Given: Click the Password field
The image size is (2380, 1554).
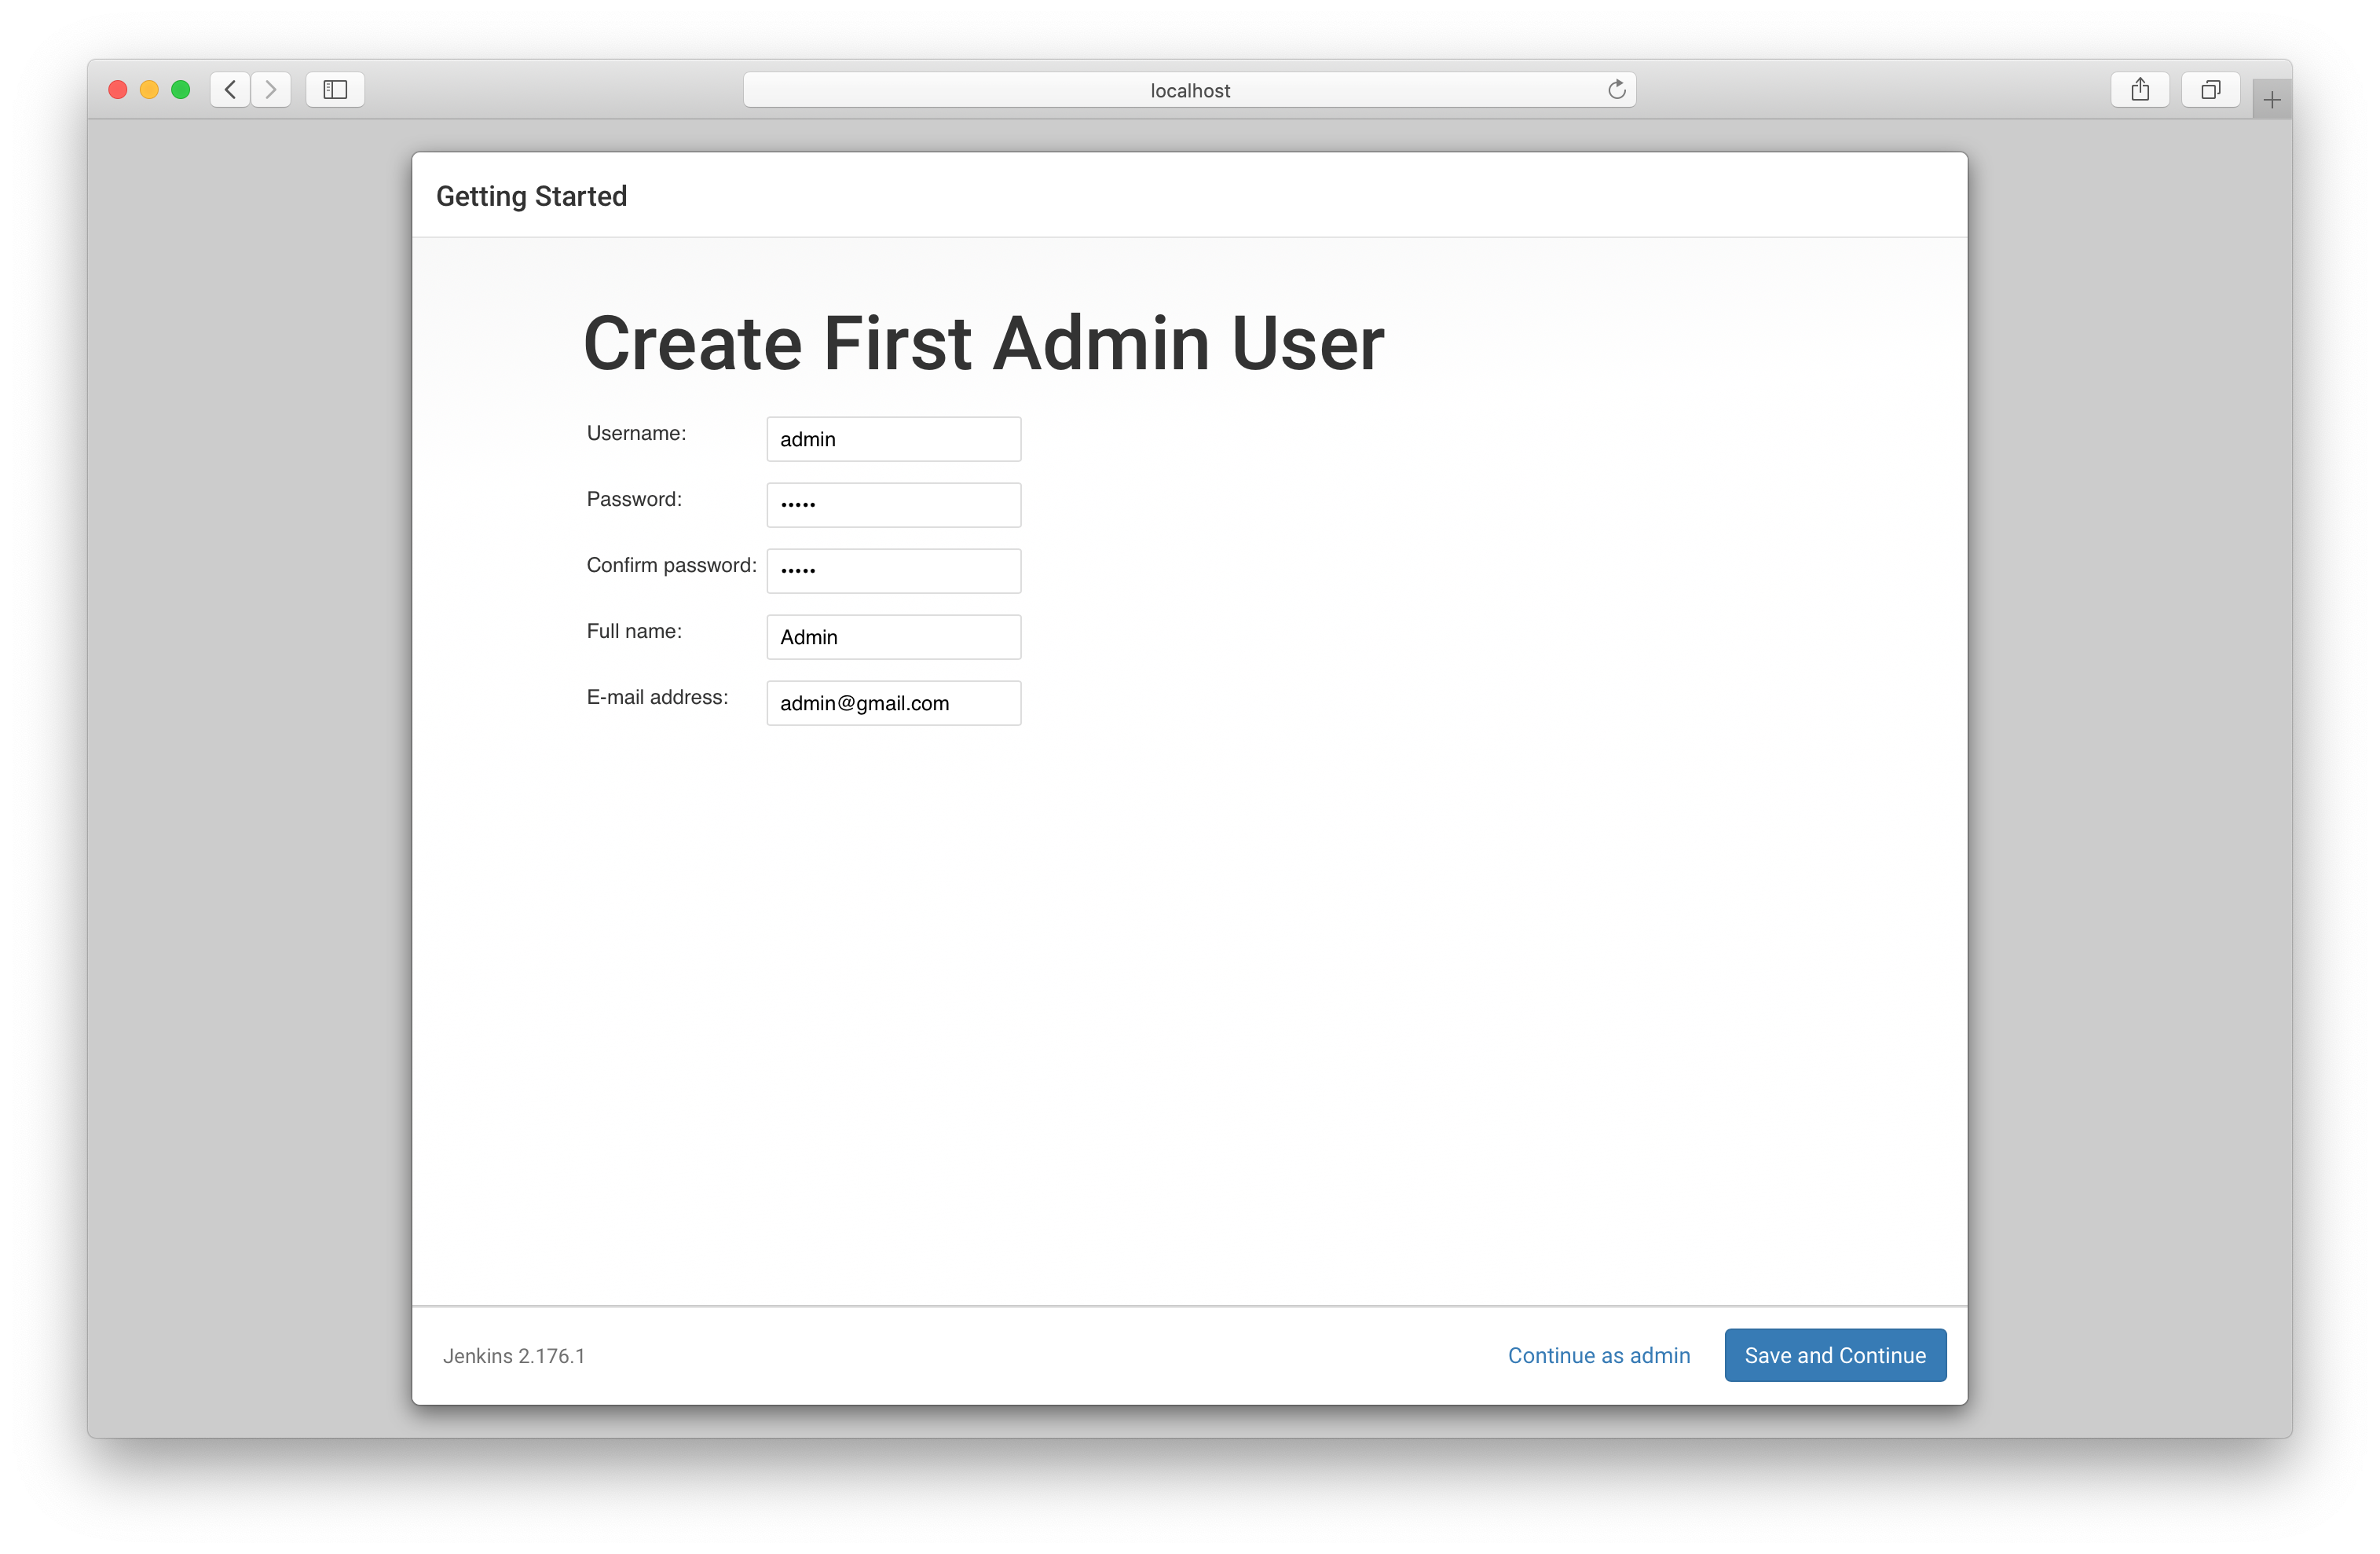Looking at the screenshot, I should (x=893, y=505).
